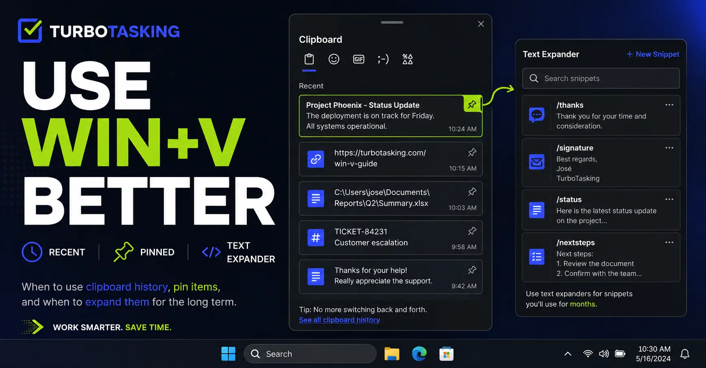
Task: Open Wi-Fi network status icon
Action: (588, 354)
